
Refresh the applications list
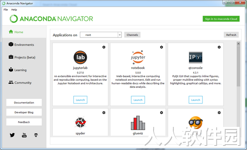click(231, 35)
